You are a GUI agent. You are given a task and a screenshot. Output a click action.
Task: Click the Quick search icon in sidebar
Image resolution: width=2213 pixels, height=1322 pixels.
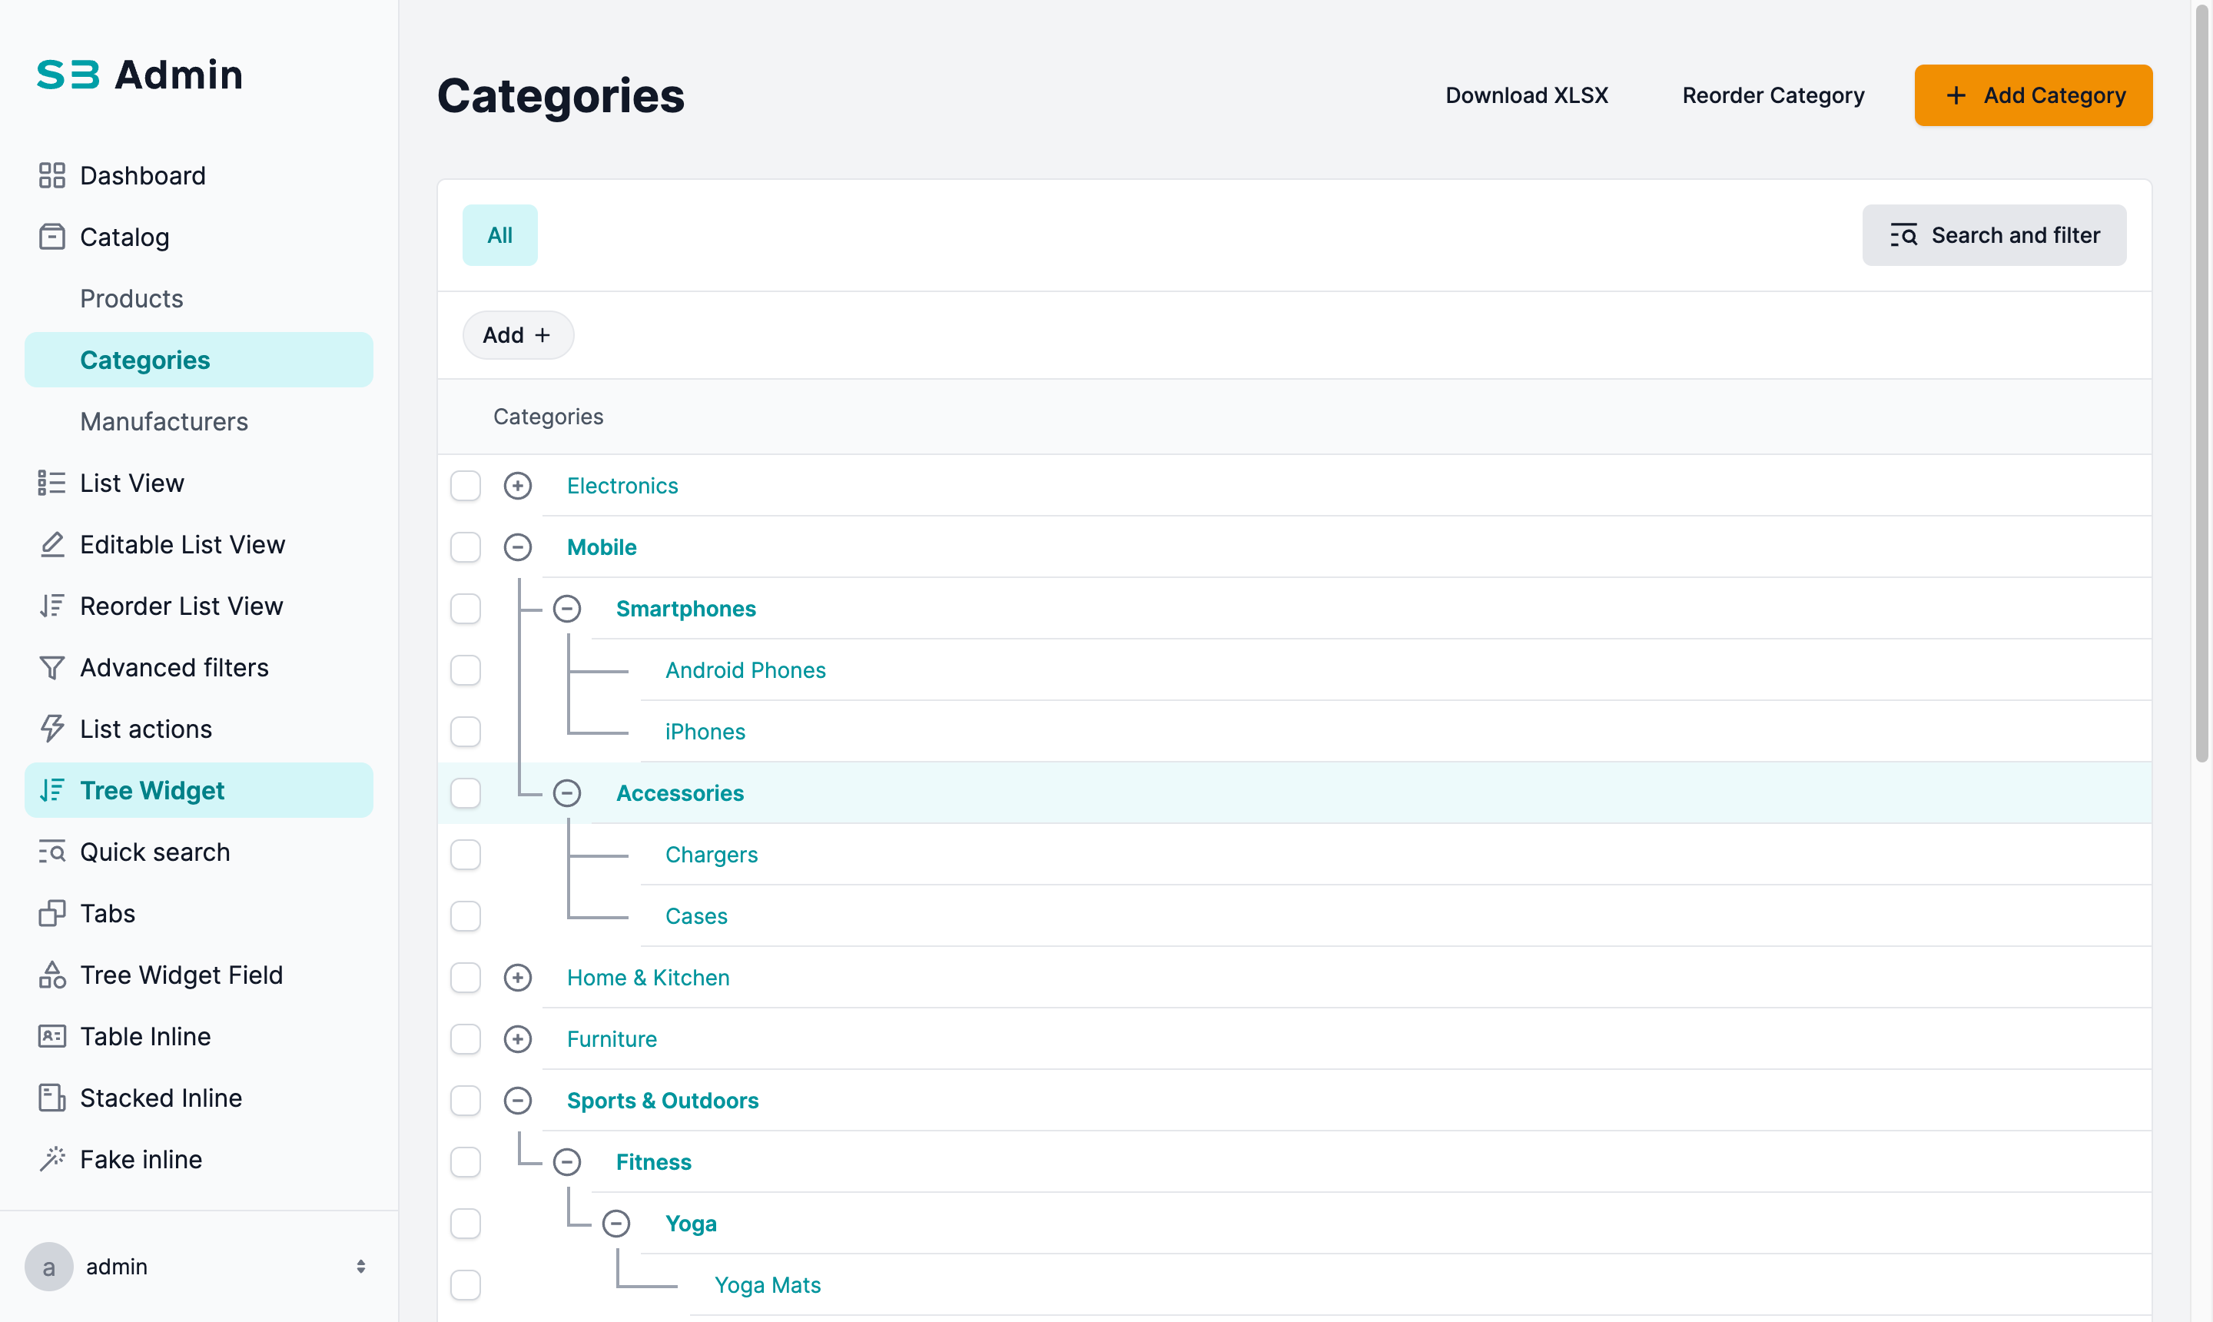coord(51,852)
